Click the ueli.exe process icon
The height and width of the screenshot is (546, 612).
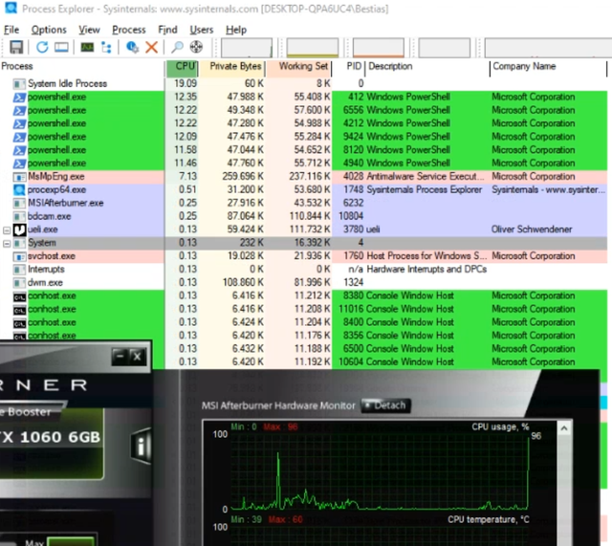(x=19, y=229)
